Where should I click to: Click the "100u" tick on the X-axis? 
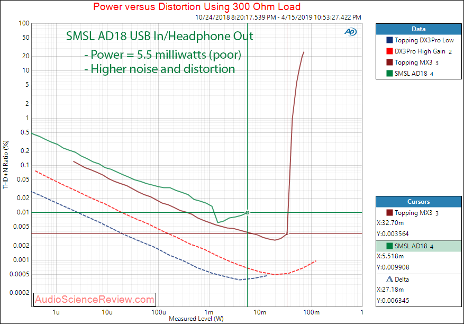point(158,312)
